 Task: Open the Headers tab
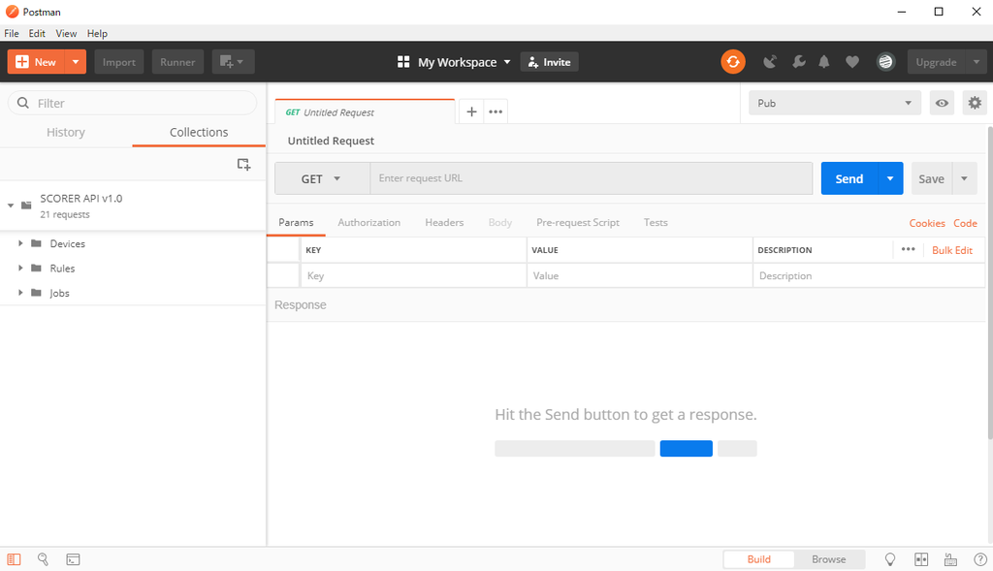pyautogui.click(x=444, y=222)
